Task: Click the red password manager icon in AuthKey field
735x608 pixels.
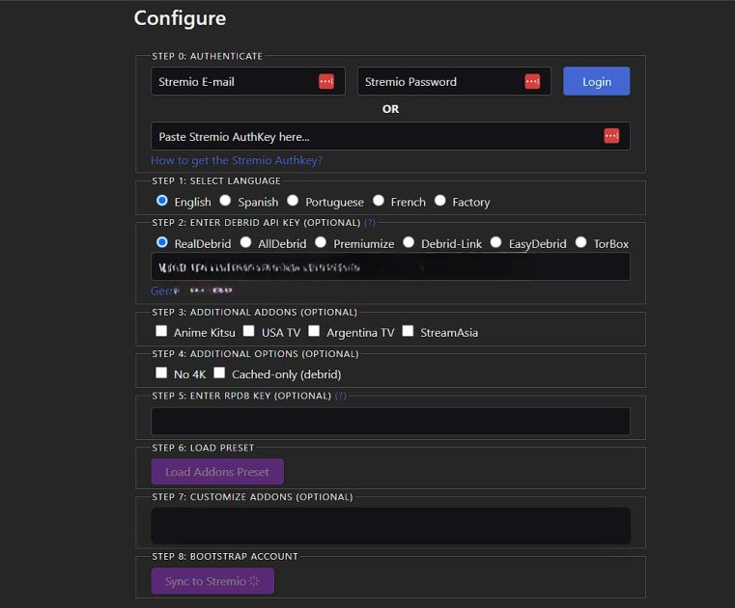Action: 611,136
